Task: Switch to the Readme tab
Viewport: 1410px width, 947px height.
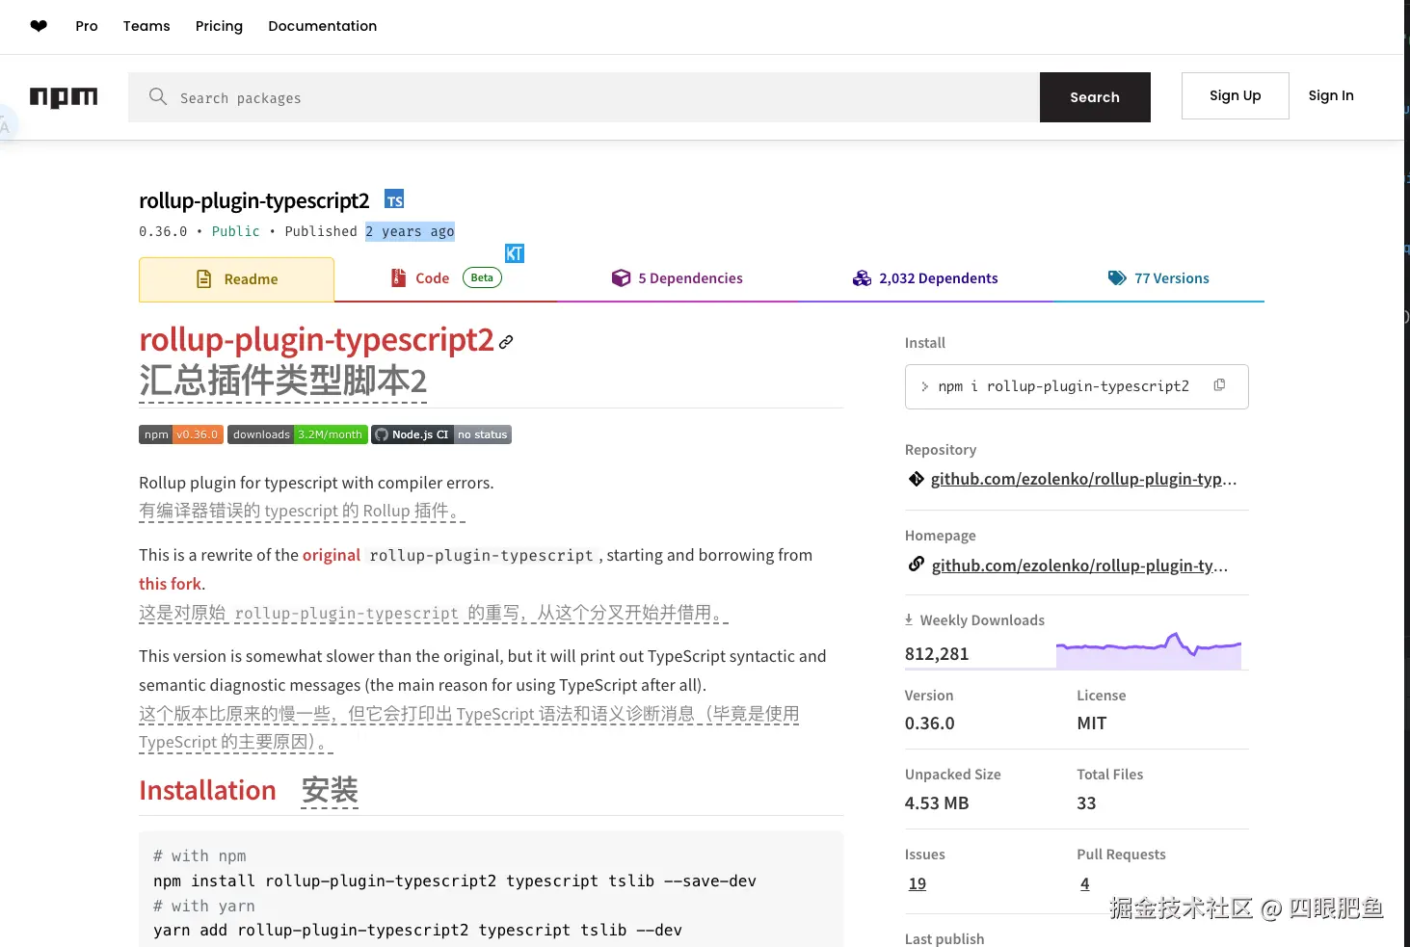Action: pyautogui.click(x=237, y=279)
